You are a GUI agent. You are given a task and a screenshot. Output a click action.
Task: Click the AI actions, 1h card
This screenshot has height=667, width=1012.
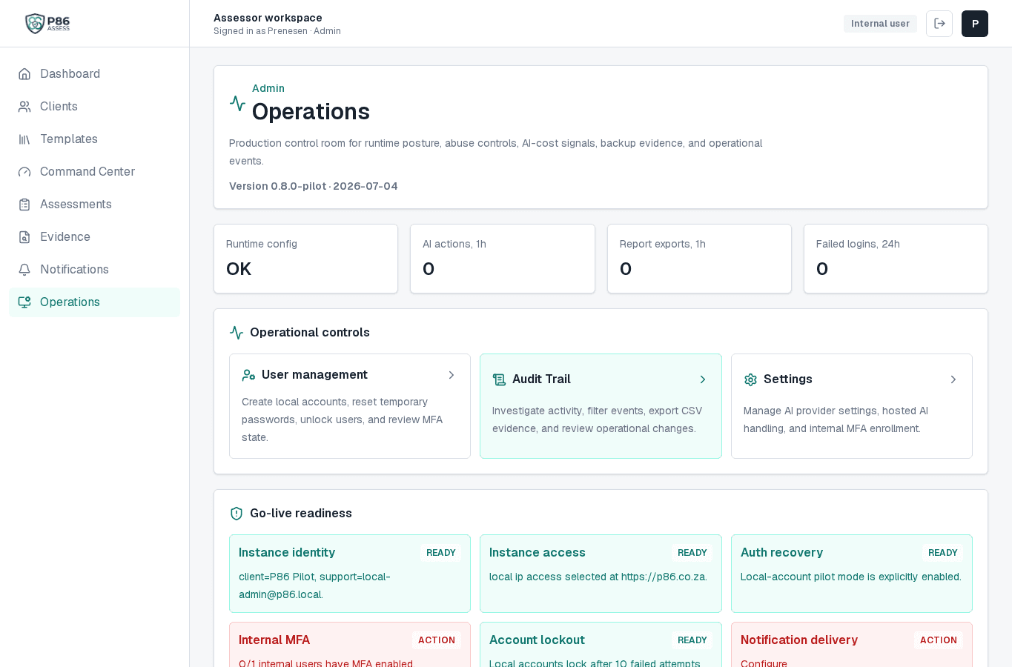[503, 259]
